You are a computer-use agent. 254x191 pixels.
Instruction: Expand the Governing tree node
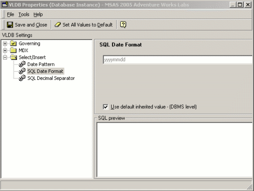(x=5, y=44)
